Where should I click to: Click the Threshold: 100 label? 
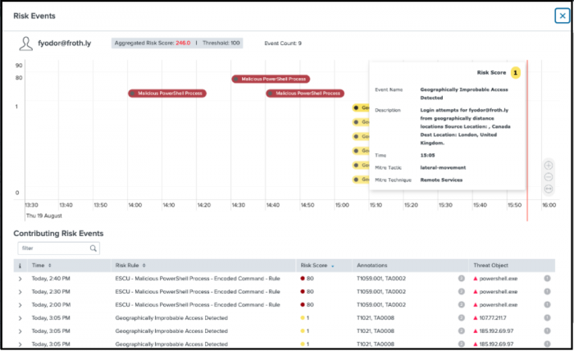(x=221, y=43)
